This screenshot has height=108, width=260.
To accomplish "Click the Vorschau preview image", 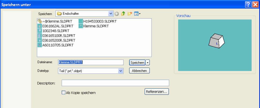I will [x=215, y=45].
